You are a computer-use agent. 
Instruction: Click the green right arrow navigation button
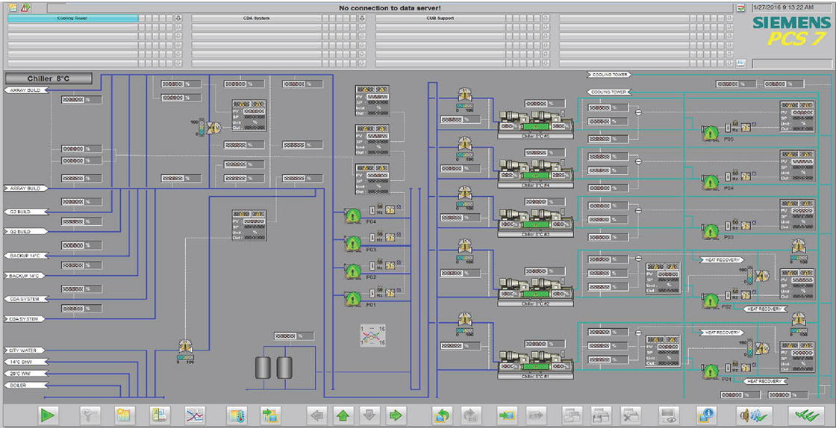coord(396,415)
